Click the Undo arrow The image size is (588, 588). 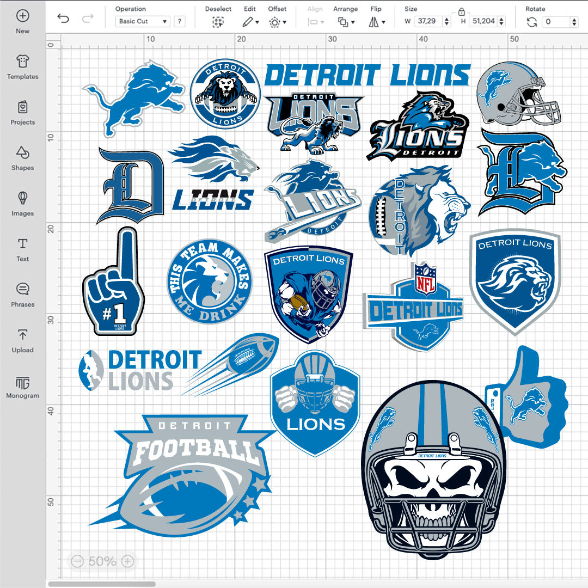point(64,20)
